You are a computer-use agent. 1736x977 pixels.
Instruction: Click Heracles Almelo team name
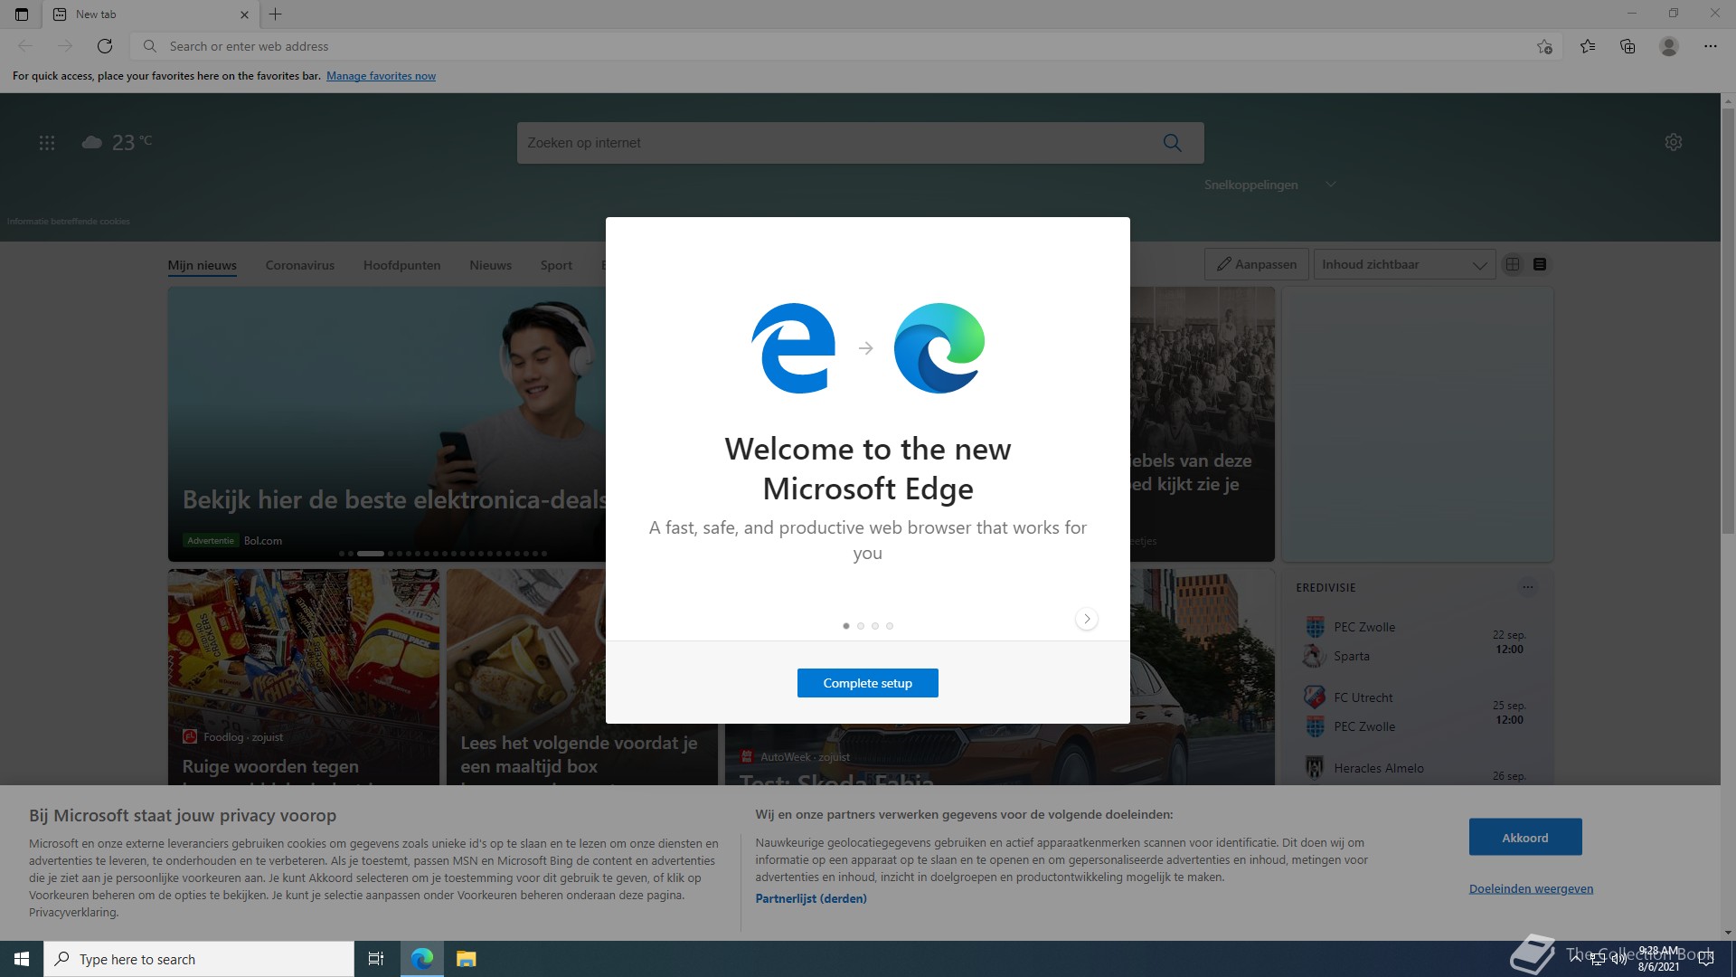1379,768
